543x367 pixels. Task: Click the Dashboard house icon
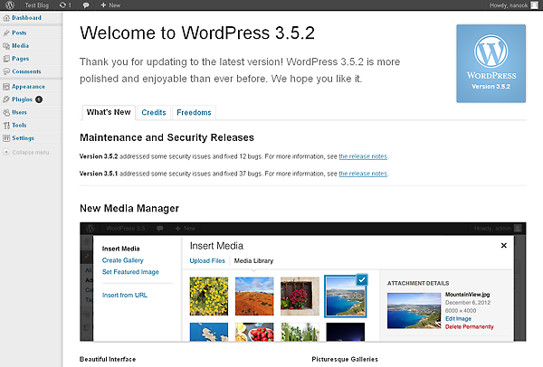coord(6,18)
